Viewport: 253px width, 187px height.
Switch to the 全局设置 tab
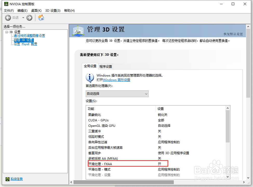pos(90,66)
